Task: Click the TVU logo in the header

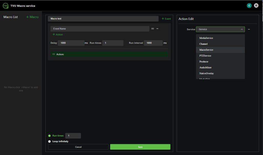Action: pos(5,5)
